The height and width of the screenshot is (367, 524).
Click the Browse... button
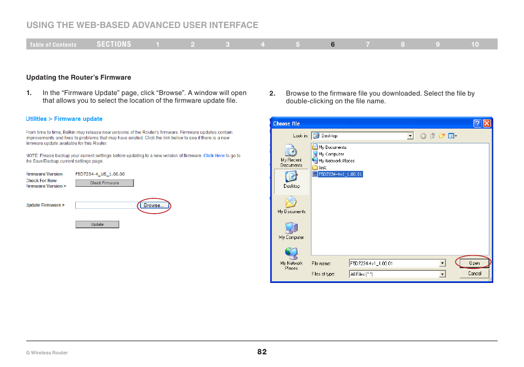154,205
